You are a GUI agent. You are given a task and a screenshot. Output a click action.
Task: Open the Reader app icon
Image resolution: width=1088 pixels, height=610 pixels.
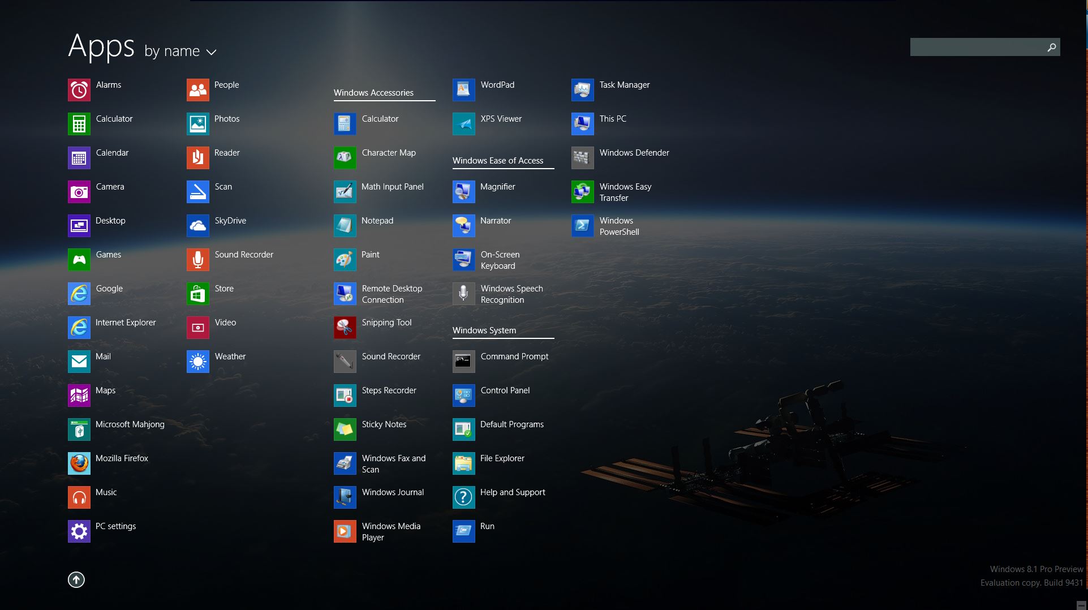pos(198,158)
